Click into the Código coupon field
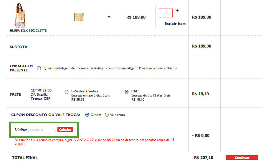This screenshot has width=263, height=165. pyautogui.click(x=42, y=130)
